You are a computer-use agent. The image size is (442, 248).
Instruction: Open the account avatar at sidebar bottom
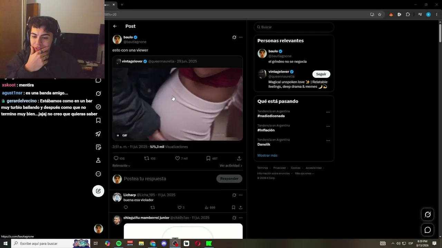click(x=99, y=229)
